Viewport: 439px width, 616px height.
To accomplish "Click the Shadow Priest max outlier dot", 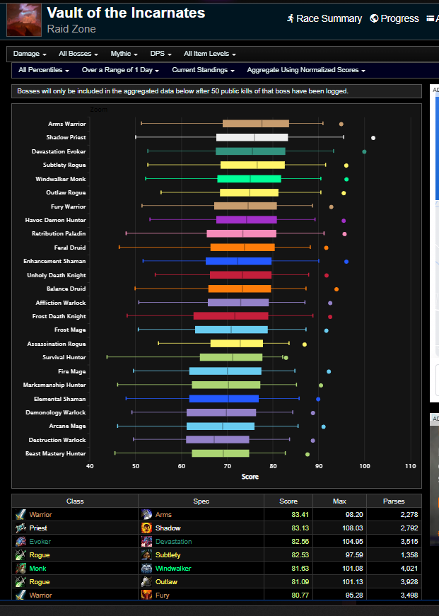I will tap(373, 138).
